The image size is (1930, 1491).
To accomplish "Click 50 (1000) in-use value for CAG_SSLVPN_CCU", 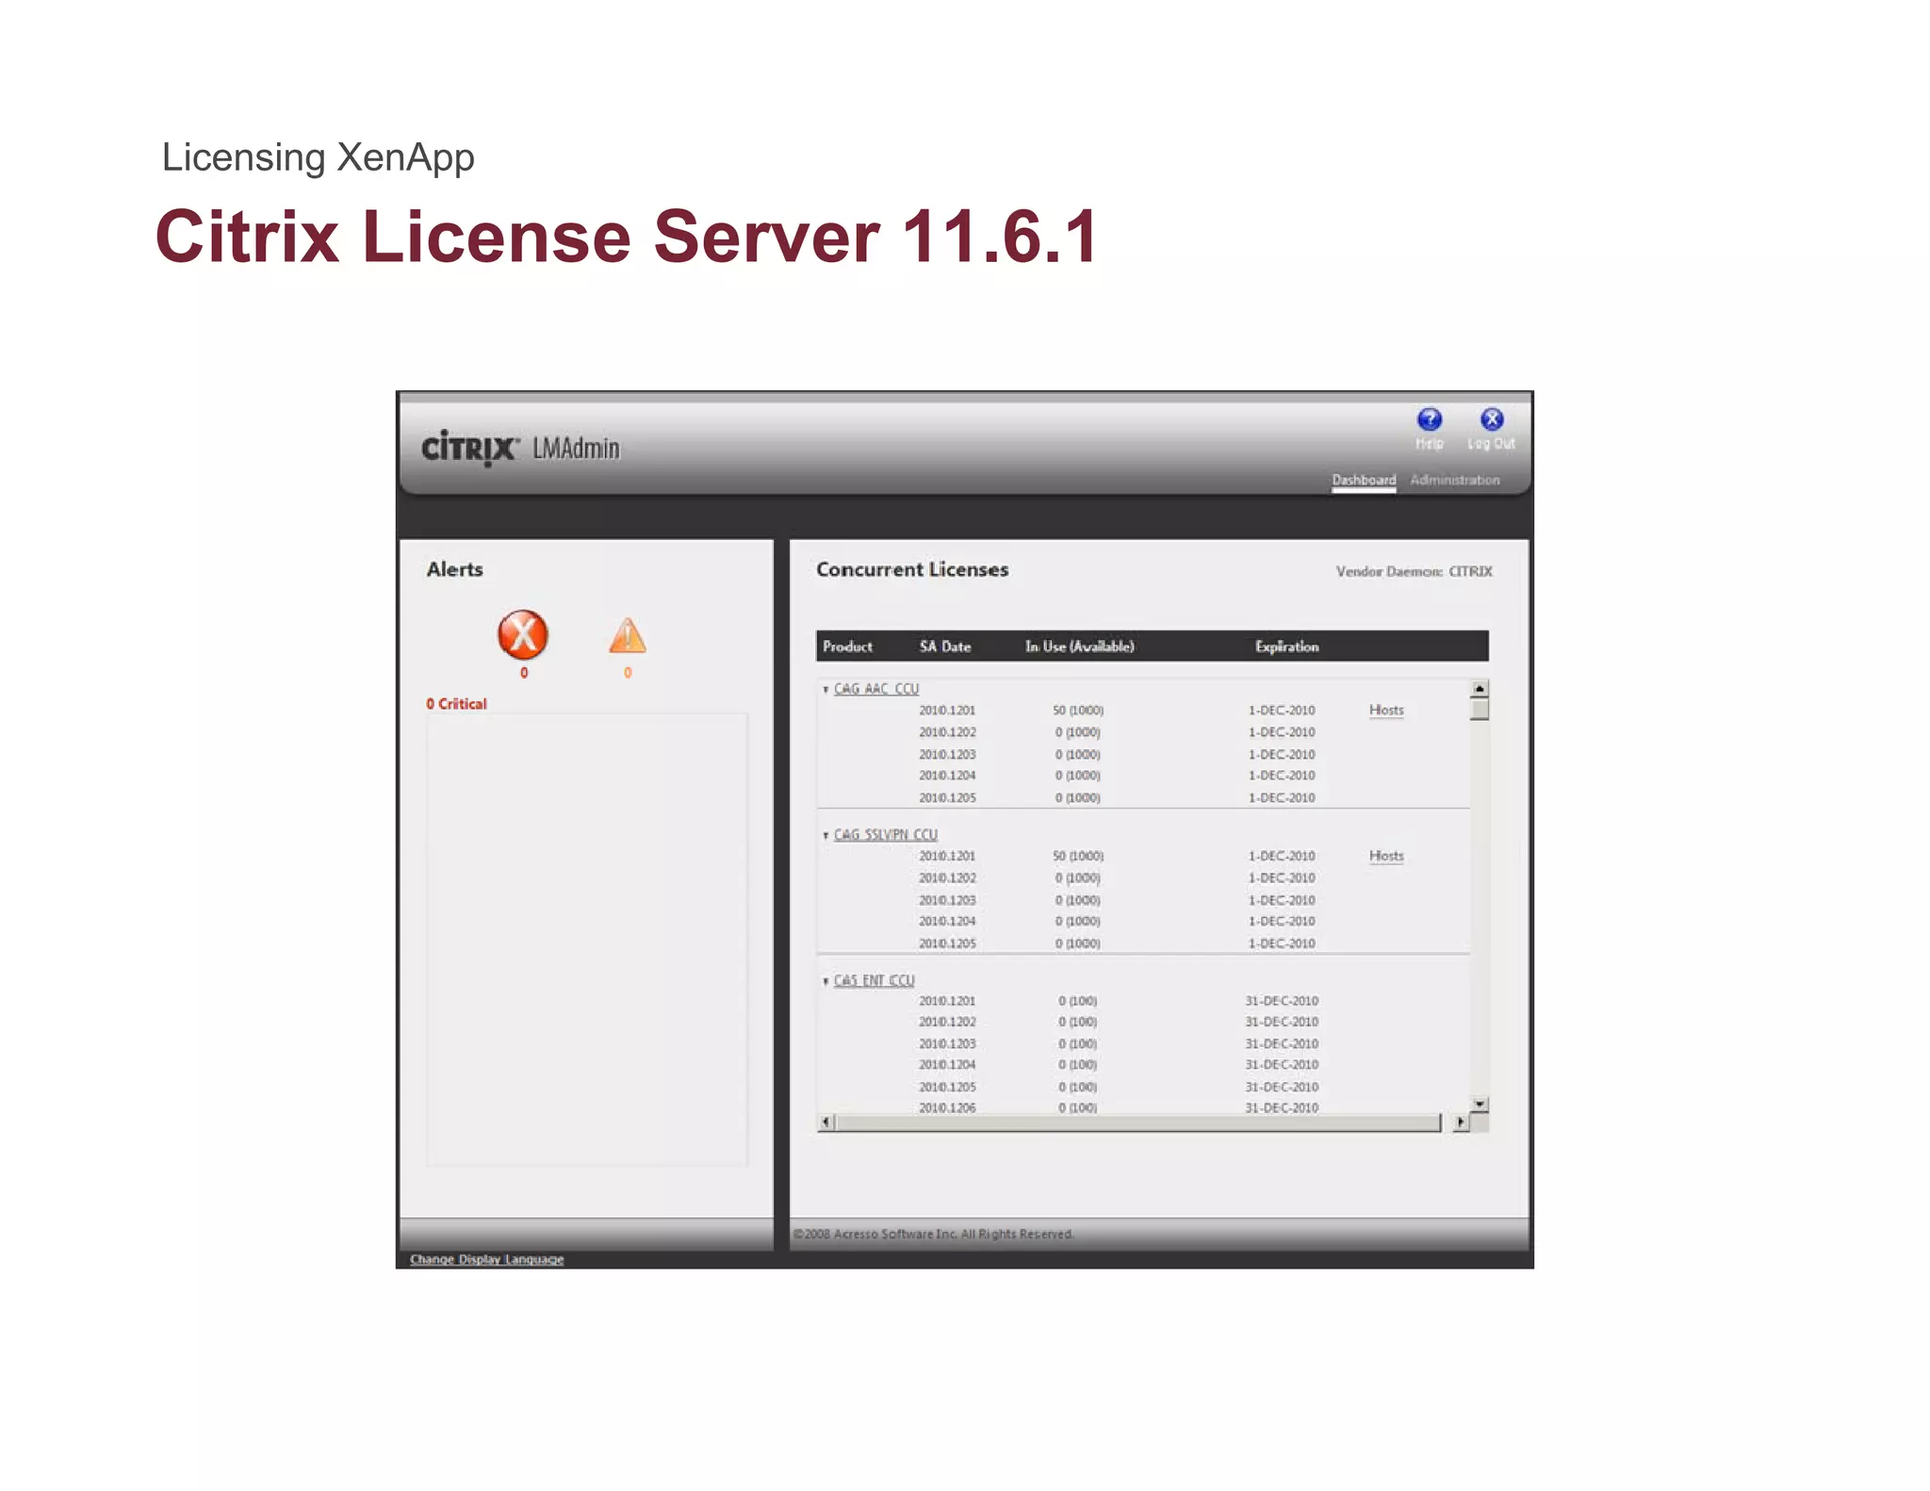I will pos(1078,856).
